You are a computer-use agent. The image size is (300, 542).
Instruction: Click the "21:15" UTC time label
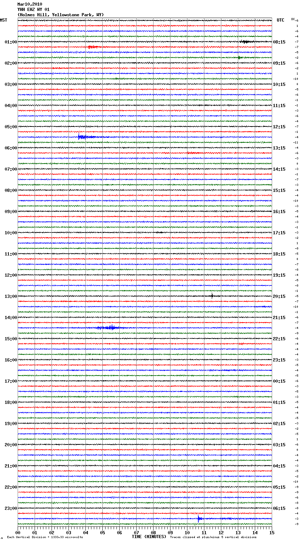point(279,318)
